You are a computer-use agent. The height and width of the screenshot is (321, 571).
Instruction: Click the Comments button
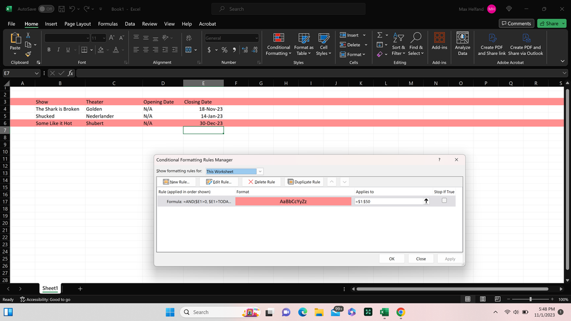[516, 23]
